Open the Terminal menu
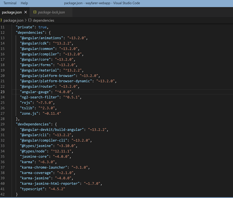 (10, 3)
